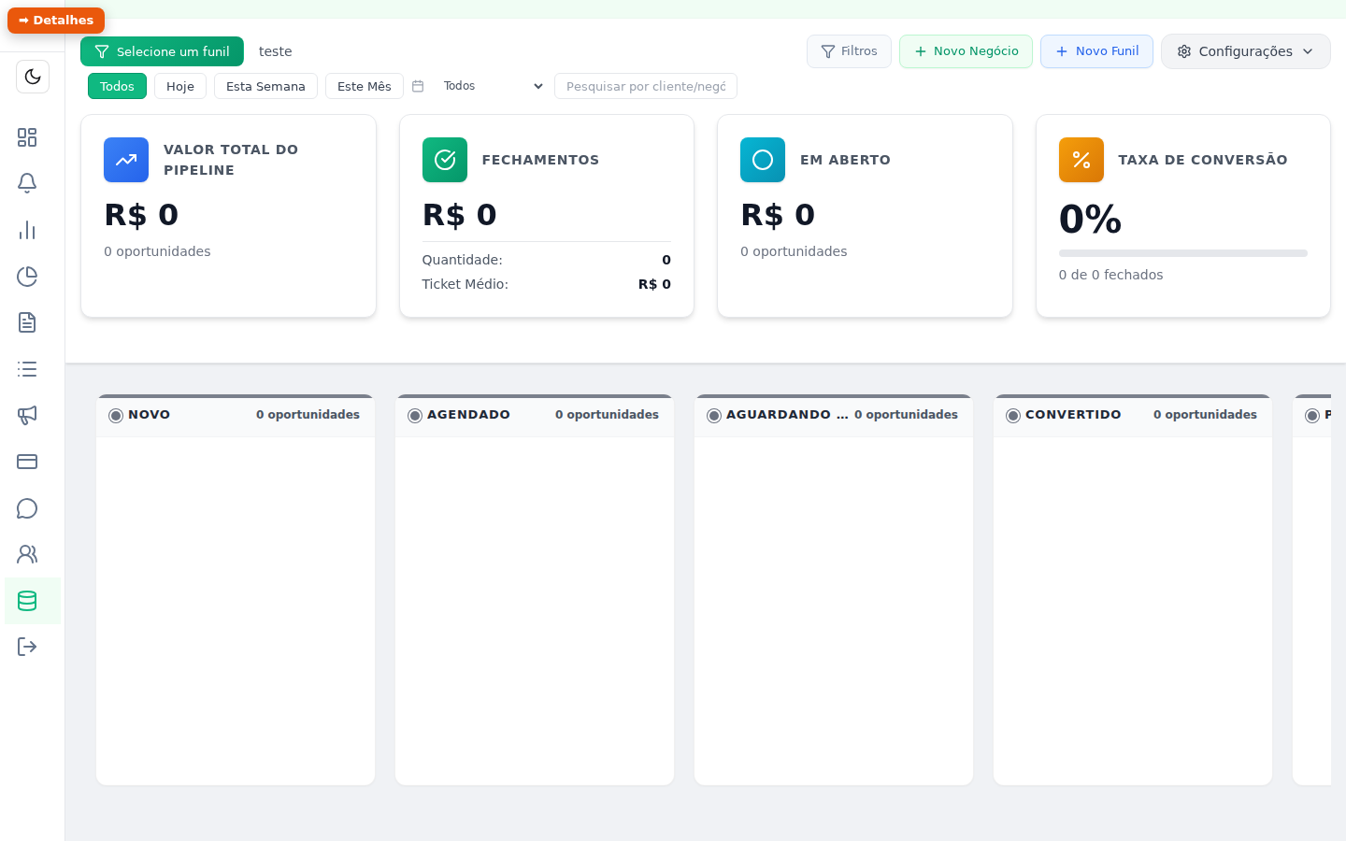1346x841 pixels.
Task: Click Selecione um funil button
Action: tap(162, 51)
